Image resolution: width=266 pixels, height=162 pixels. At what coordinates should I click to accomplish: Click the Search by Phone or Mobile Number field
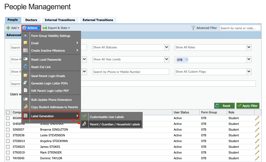pyautogui.click(x=131, y=72)
